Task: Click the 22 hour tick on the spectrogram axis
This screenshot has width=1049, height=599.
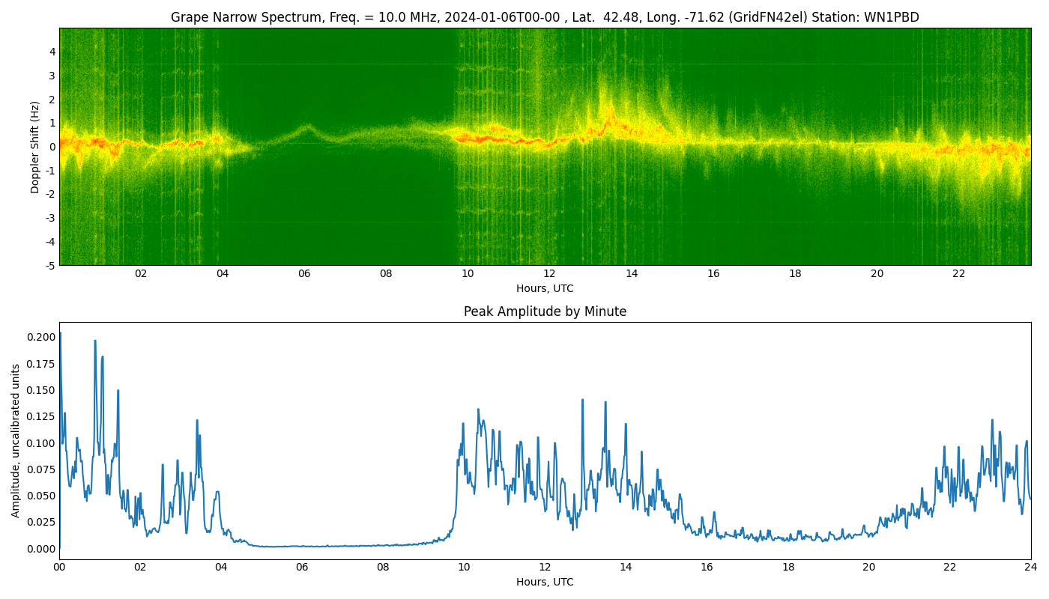Action: [x=958, y=273]
